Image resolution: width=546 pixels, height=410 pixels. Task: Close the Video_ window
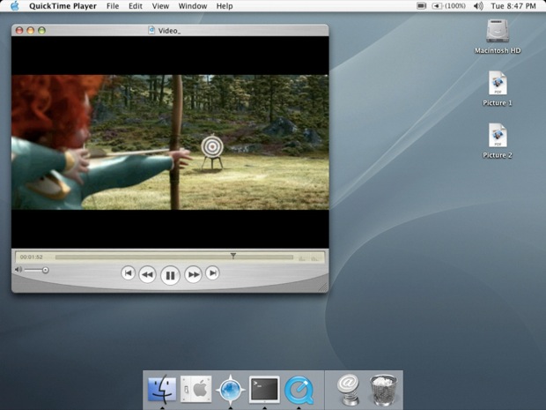tap(19, 31)
